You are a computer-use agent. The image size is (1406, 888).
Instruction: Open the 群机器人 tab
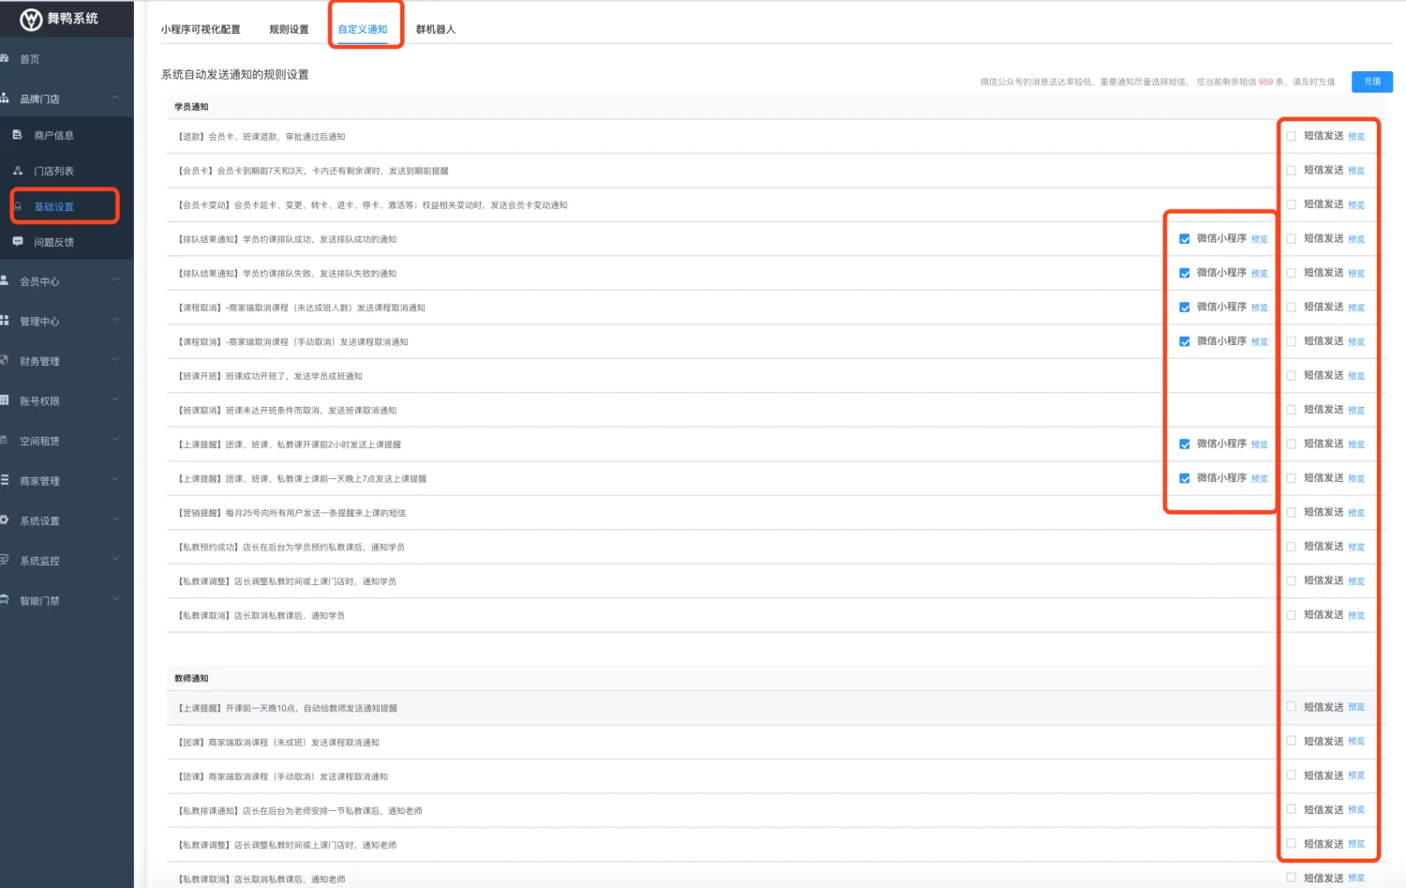pyautogui.click(x=435, y=29)
